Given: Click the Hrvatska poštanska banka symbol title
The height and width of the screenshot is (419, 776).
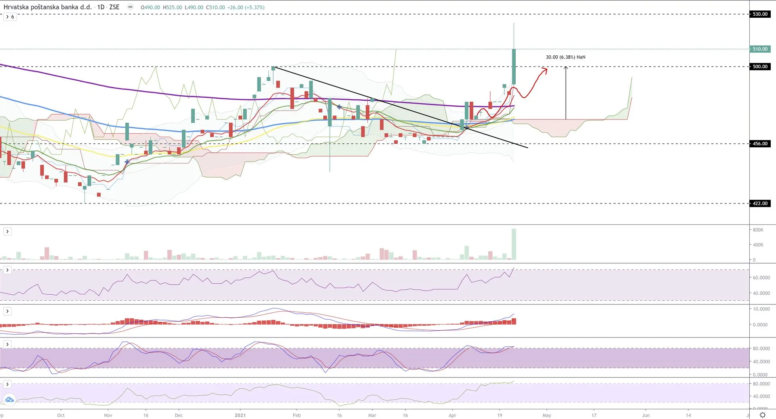Looking at the screenshot, I should (x=48, y=7).
